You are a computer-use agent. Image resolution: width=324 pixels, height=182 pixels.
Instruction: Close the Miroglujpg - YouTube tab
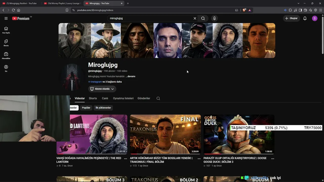[121, 3]
